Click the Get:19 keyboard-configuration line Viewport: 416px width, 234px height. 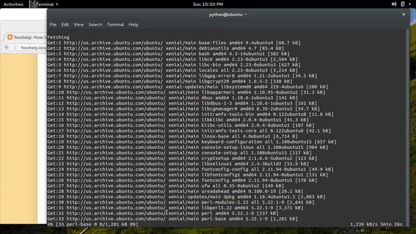[x=192, y=142]
